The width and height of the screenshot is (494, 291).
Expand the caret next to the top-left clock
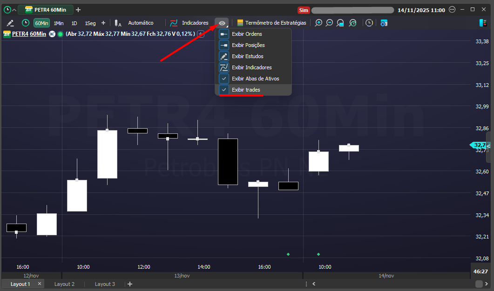click(14, 10)
